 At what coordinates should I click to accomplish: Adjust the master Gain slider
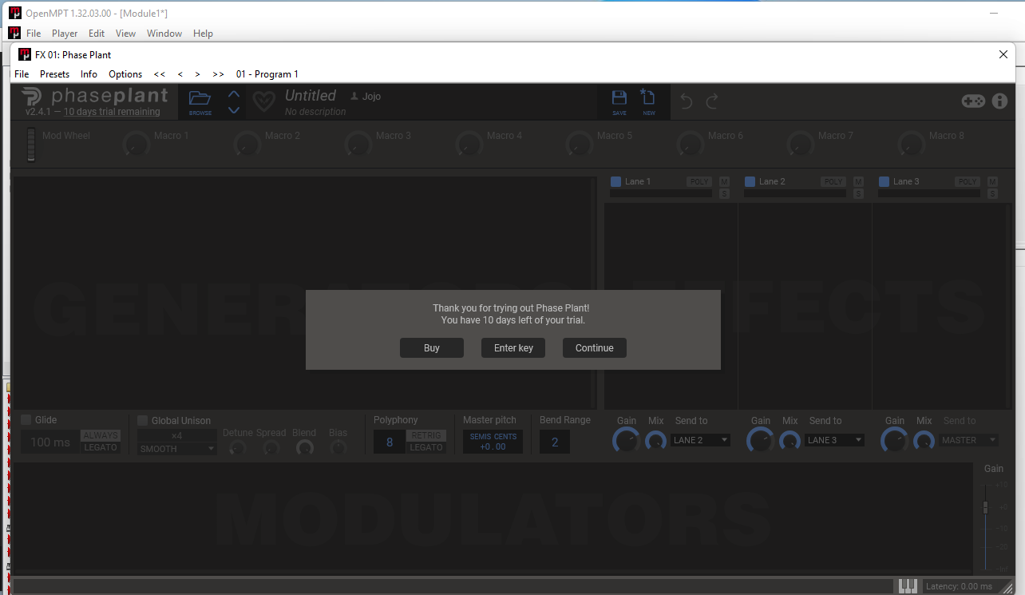pyautogui.click(x=985, y=507)
